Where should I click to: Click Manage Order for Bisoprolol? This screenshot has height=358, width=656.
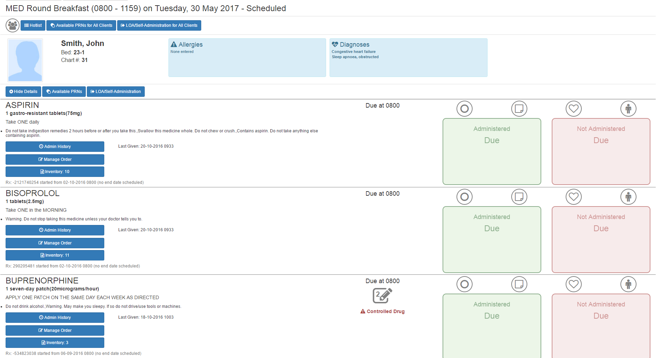pyautogui.click(x=55, y=243)
